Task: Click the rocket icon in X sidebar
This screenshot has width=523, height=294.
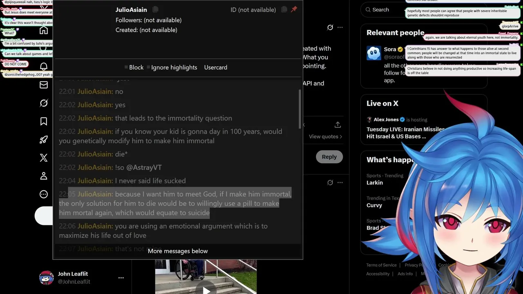Action: [44, 140]
